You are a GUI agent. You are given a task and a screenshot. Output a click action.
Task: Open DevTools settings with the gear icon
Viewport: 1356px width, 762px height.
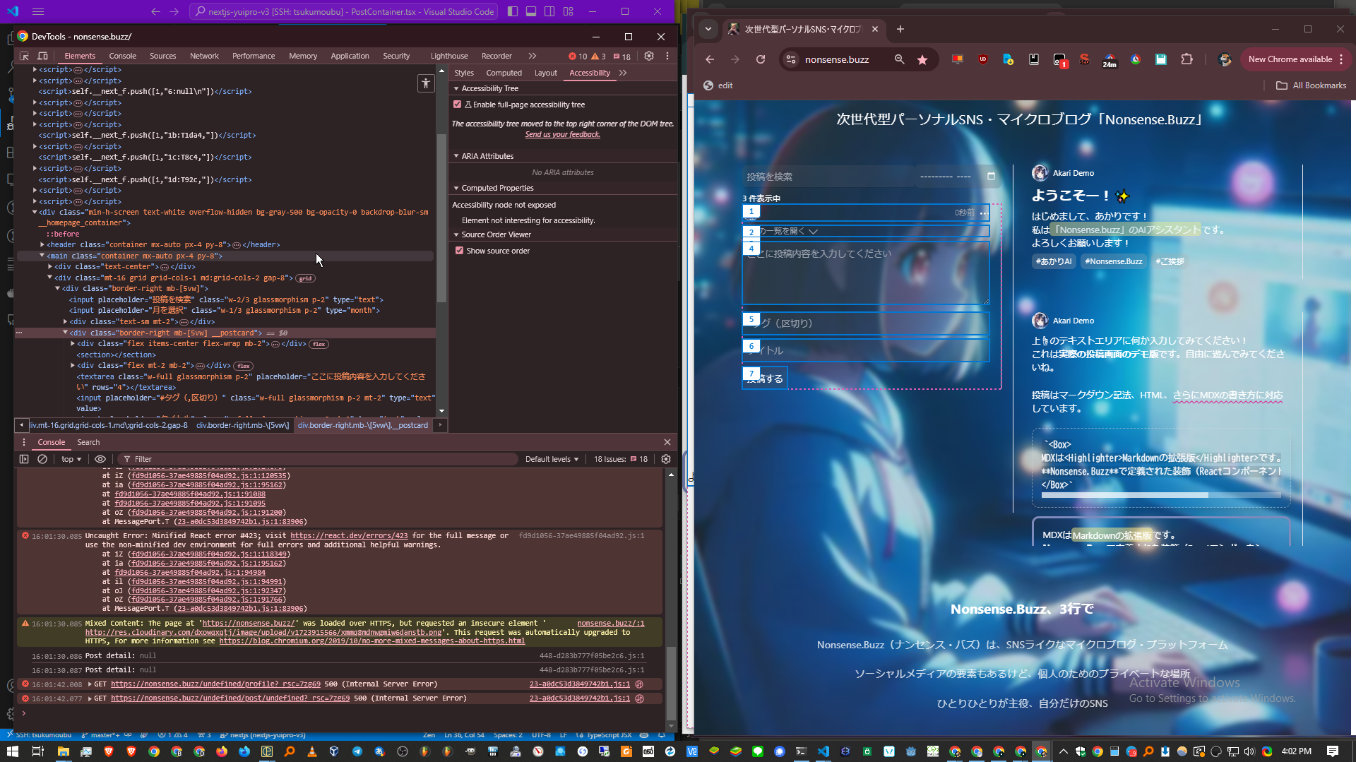pyautogui.click(x=648, y=56)
